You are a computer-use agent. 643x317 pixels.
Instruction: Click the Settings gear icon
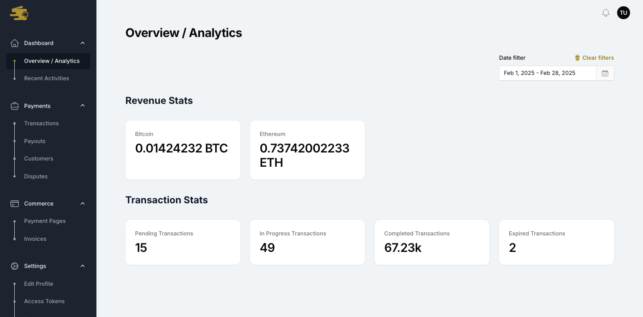(x=15, y=266)
